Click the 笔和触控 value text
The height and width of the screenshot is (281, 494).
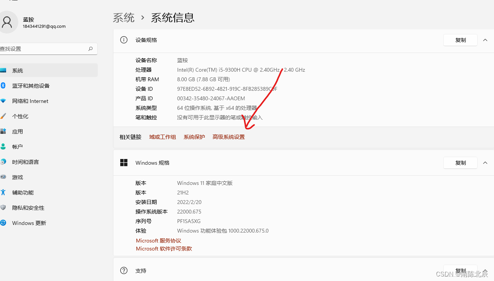[x=220, y=117]
